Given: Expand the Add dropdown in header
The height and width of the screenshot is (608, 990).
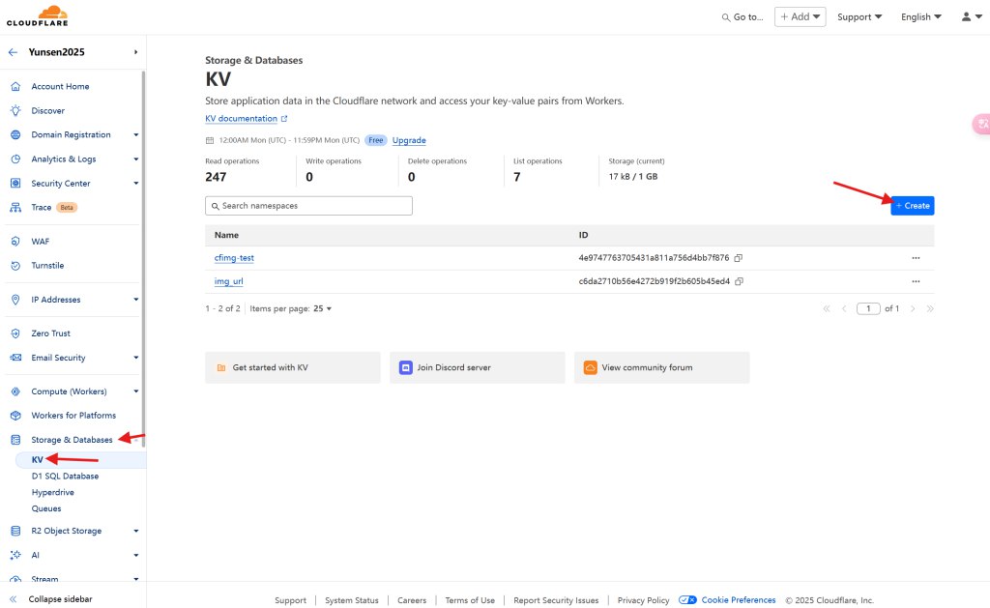Looking at the screenshot, I should pyautogui.click(x=800, y=16).
